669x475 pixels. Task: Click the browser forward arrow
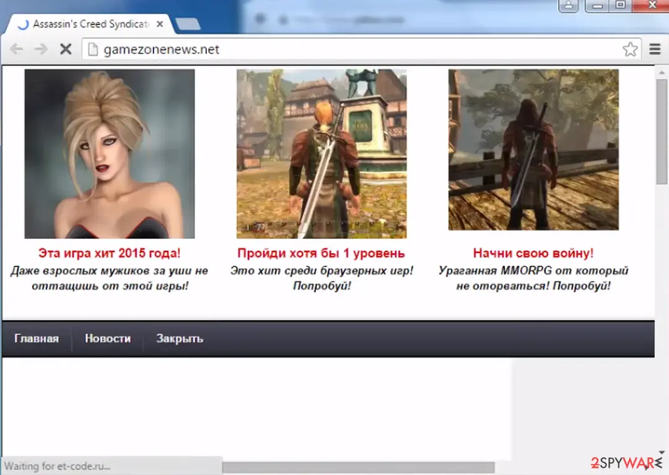pos(41,49)
